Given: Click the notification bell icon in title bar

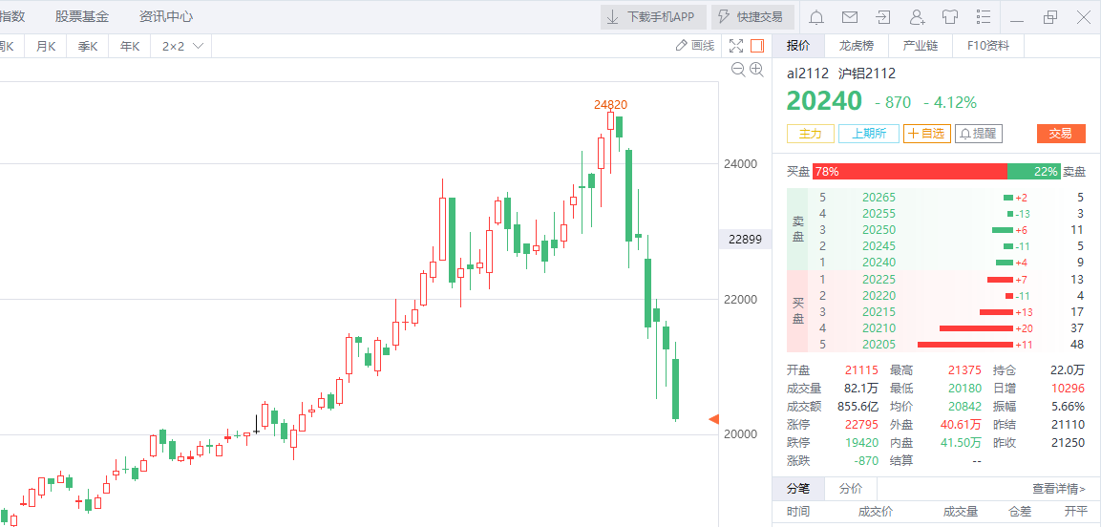Looking at the screenshot, I should pos(816,17).
